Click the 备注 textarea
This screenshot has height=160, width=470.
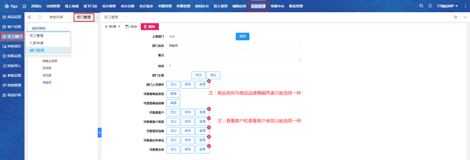(234, 56)
